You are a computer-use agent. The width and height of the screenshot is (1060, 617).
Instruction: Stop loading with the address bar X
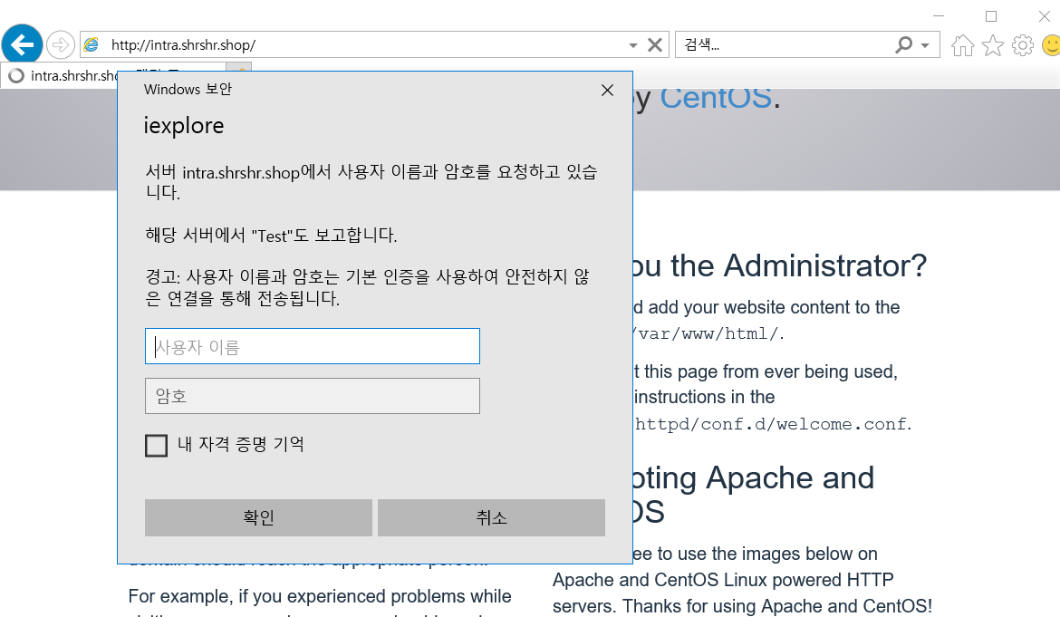pos(654,44)
